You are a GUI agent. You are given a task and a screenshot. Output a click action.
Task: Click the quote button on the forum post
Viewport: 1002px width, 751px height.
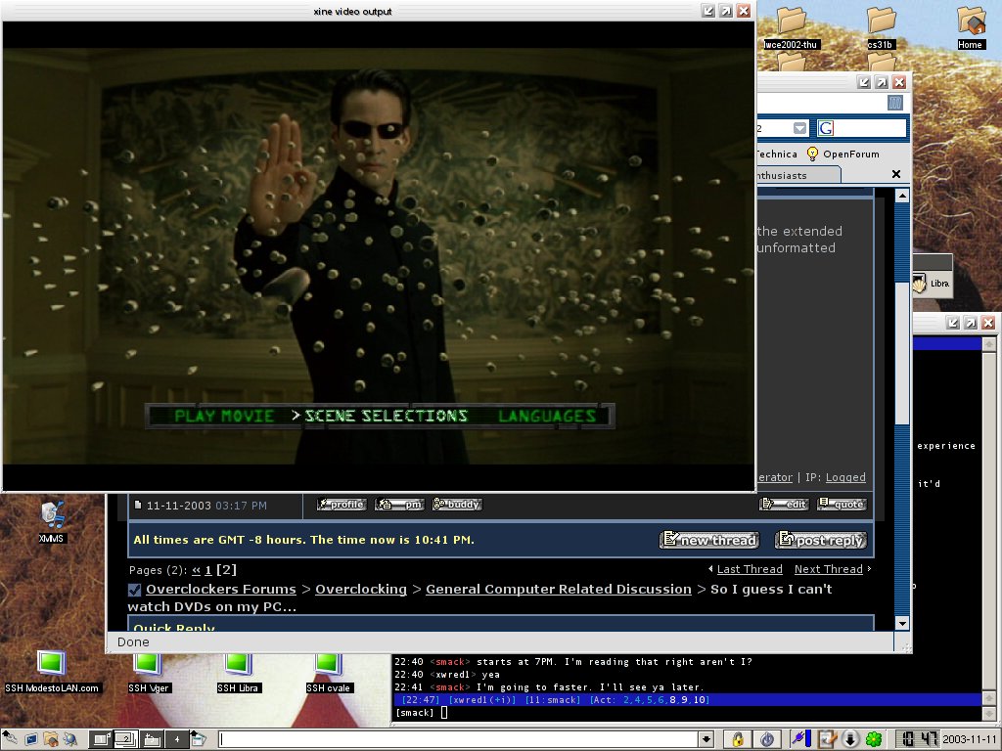(843, 505)
